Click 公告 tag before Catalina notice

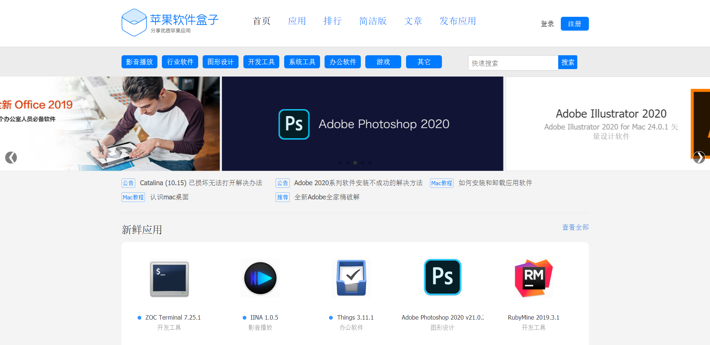point(128,183)
